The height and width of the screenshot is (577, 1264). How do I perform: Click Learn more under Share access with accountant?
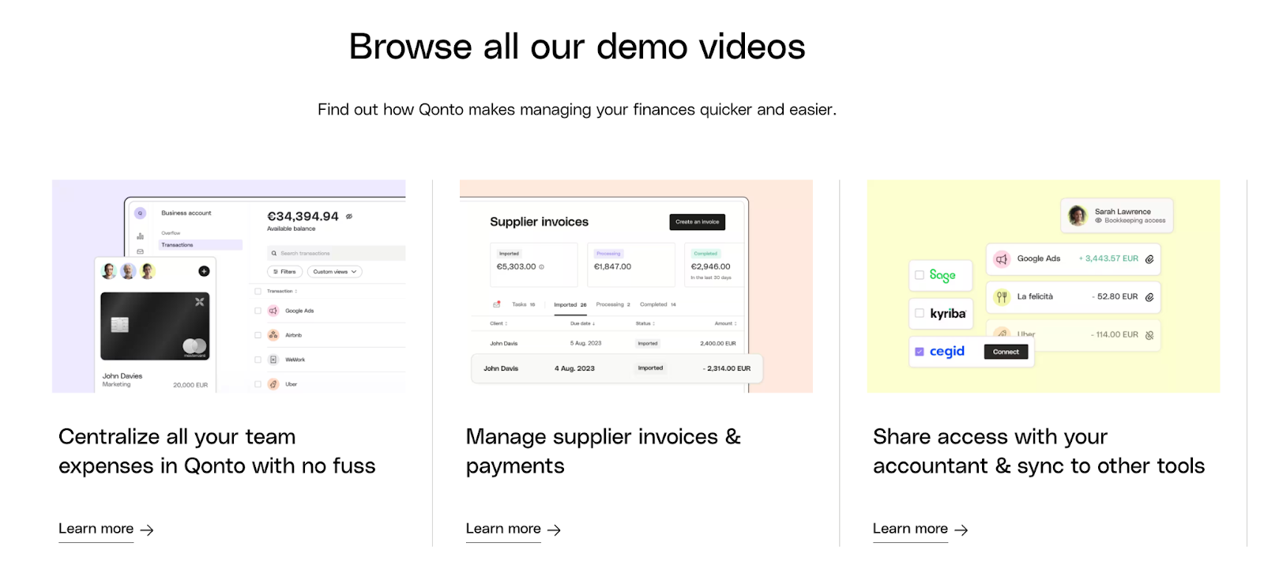pos(920,529)
